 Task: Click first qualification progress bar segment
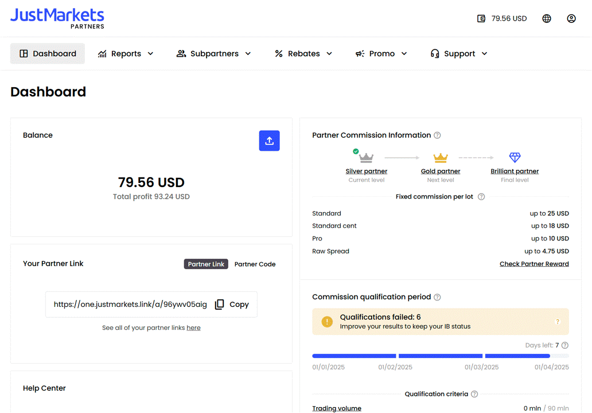(x=354, y=356)
